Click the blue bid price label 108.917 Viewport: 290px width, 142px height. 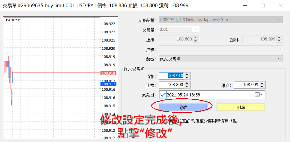coord(108,84)
